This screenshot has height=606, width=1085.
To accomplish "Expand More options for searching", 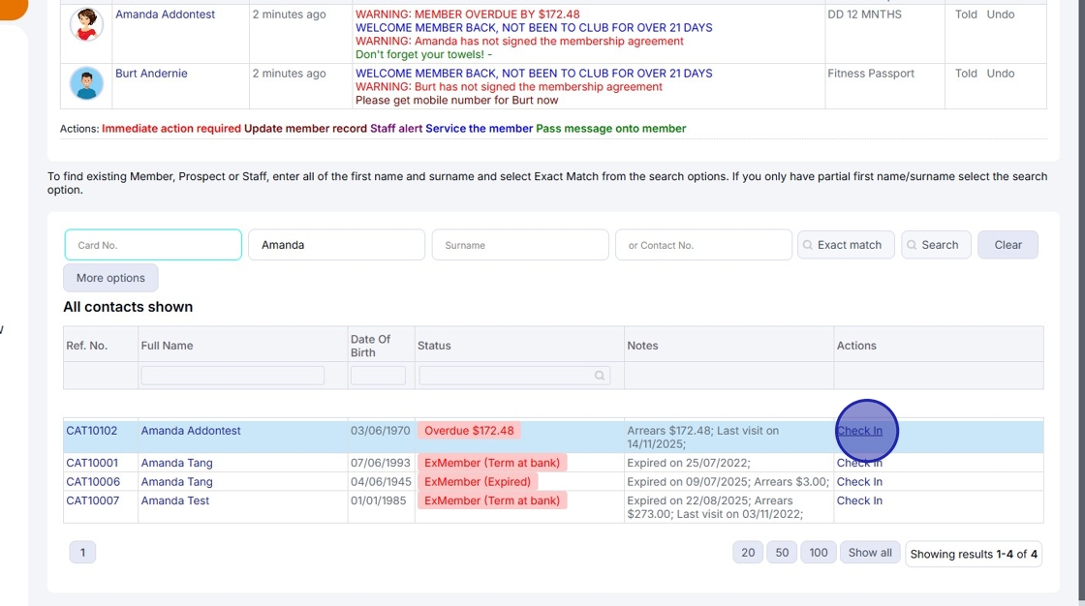I will (x=110, y=278).
